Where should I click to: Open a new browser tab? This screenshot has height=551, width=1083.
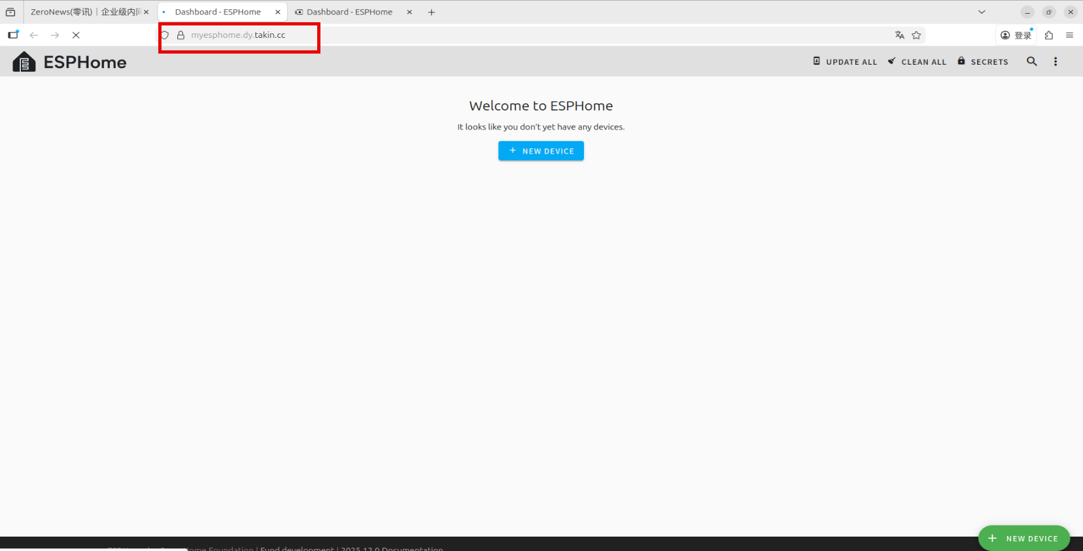[431, 12]
